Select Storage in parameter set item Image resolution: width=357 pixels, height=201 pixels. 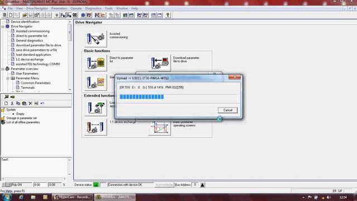(x=21, y=118)
